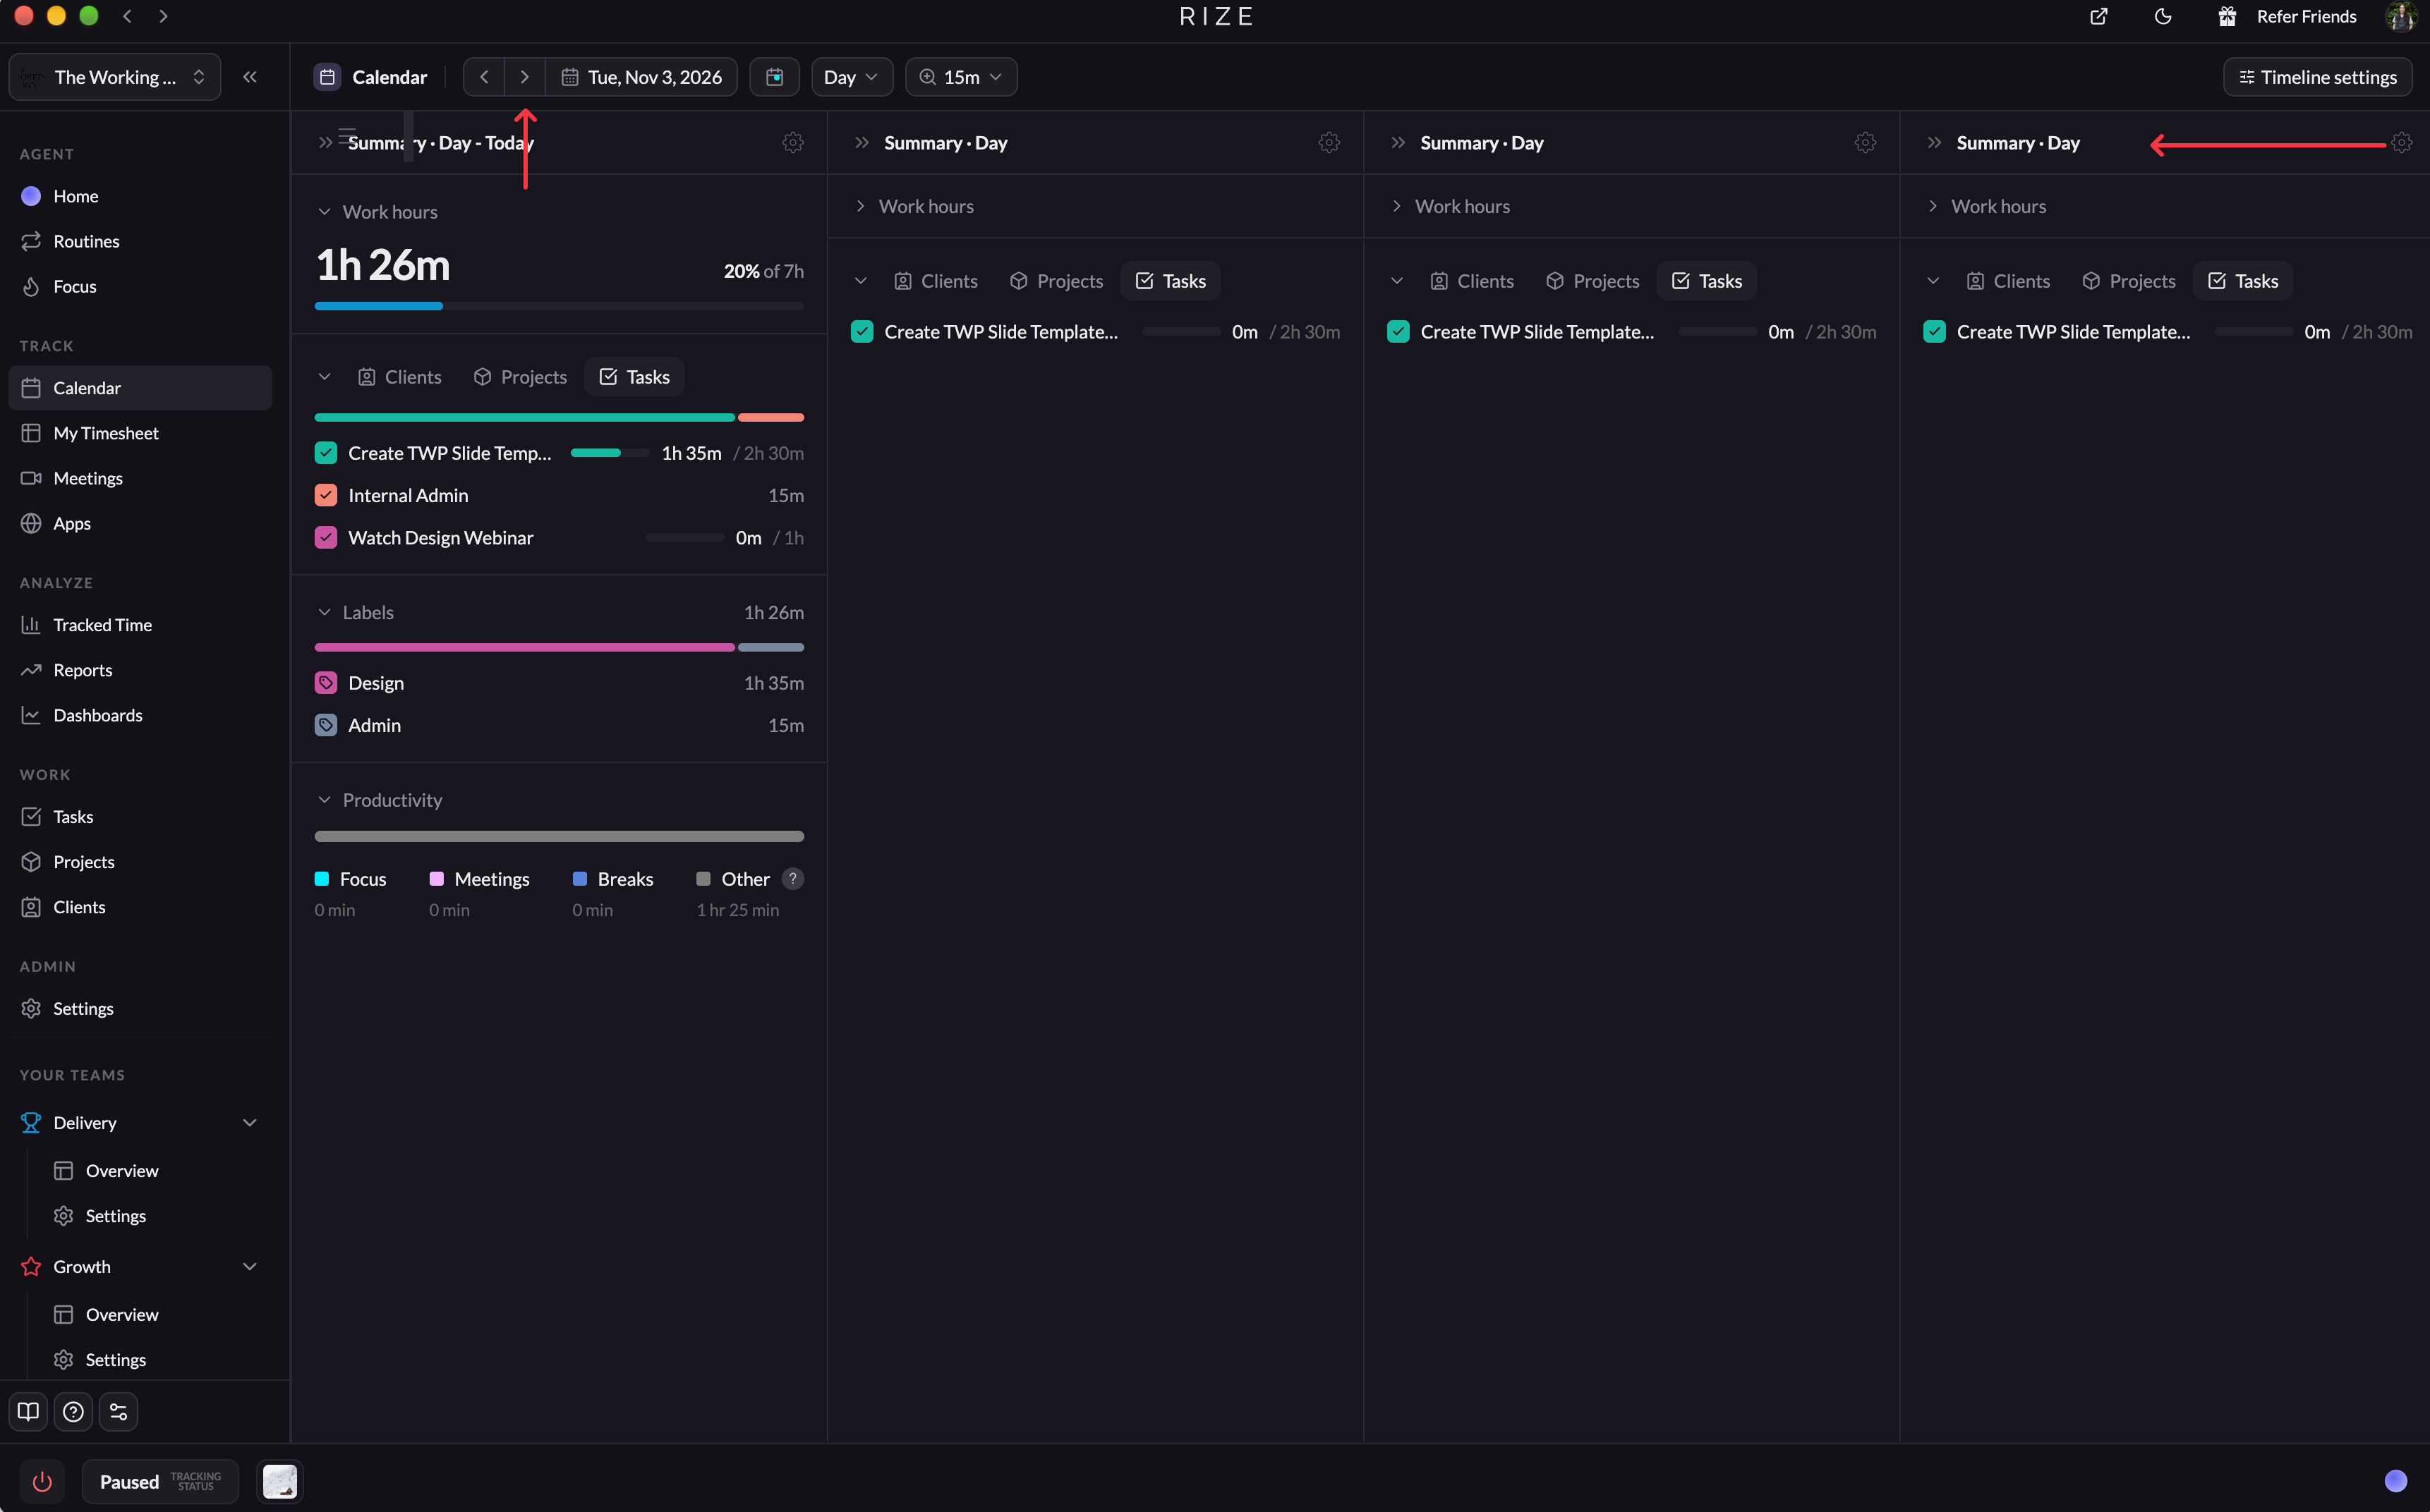Collapse the Labels section
Screen dimensions: 2430x1512
tap(324, 612)
